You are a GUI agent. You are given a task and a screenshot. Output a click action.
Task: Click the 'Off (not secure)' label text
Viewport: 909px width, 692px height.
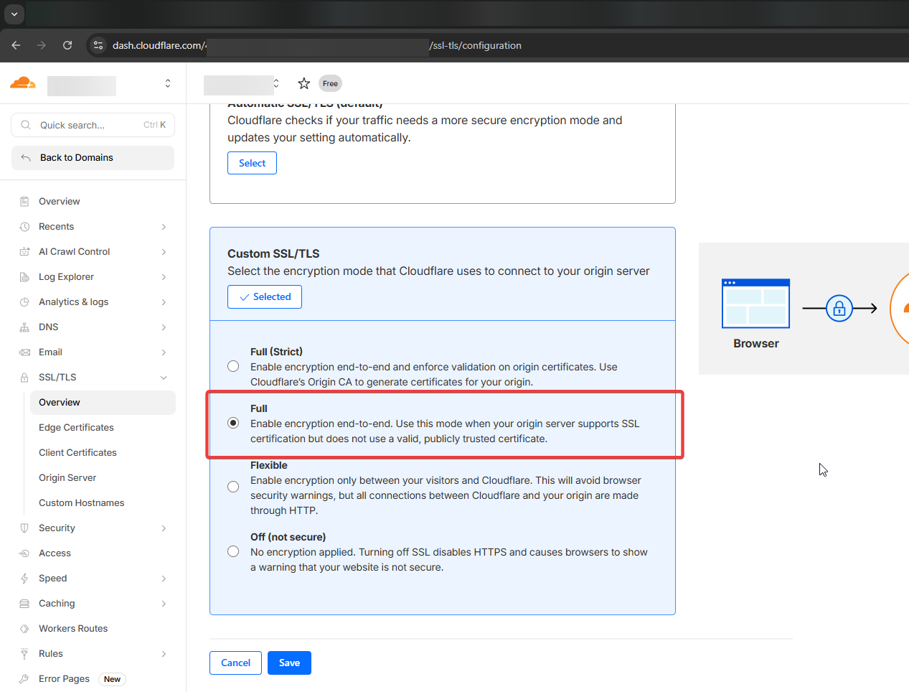click(288, 537)
